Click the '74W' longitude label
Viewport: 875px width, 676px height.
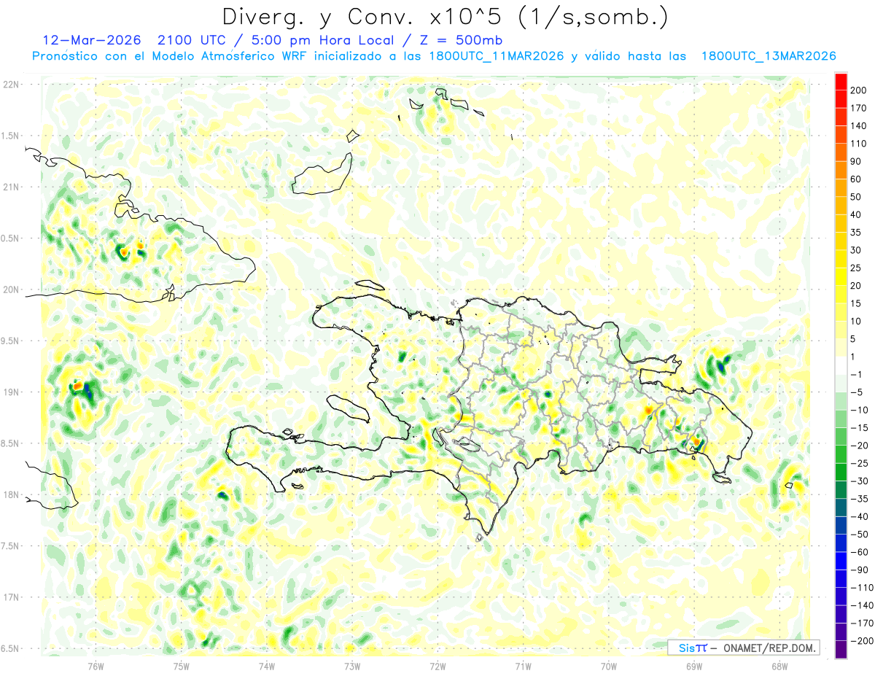[x=266, y=666]
